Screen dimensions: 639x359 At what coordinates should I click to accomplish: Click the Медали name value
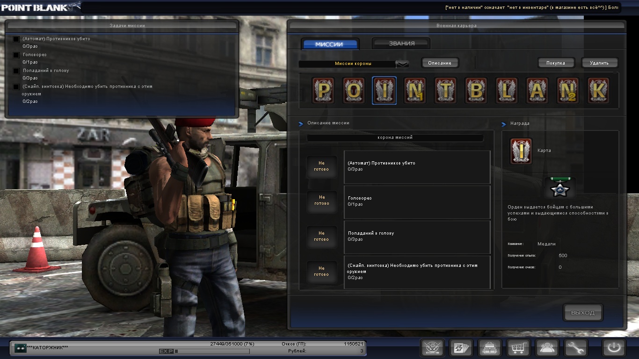[546, 244]
